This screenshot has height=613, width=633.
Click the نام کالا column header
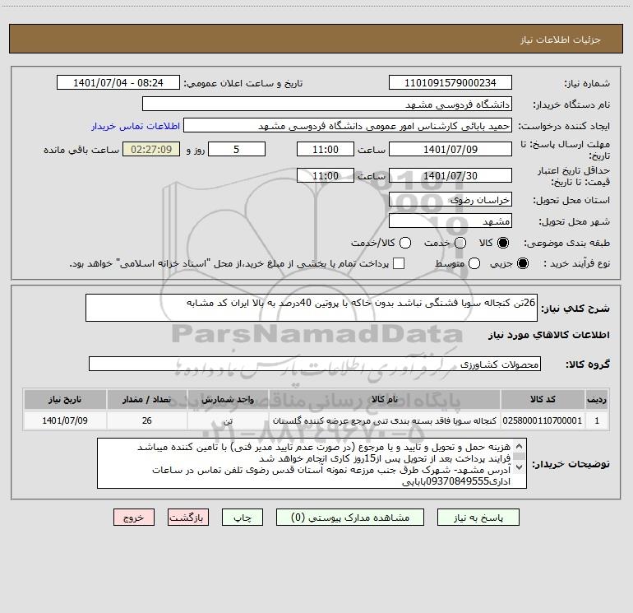(x=385, y=399)
